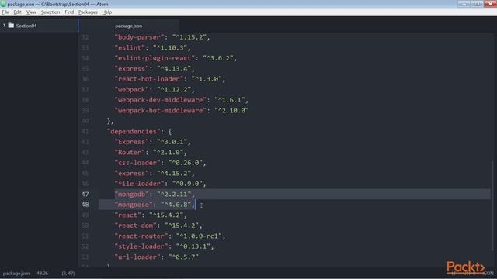The image size is (497, 279).
Task: Click the Atom app icon in title bar
Action: click(x=3, y=4)
